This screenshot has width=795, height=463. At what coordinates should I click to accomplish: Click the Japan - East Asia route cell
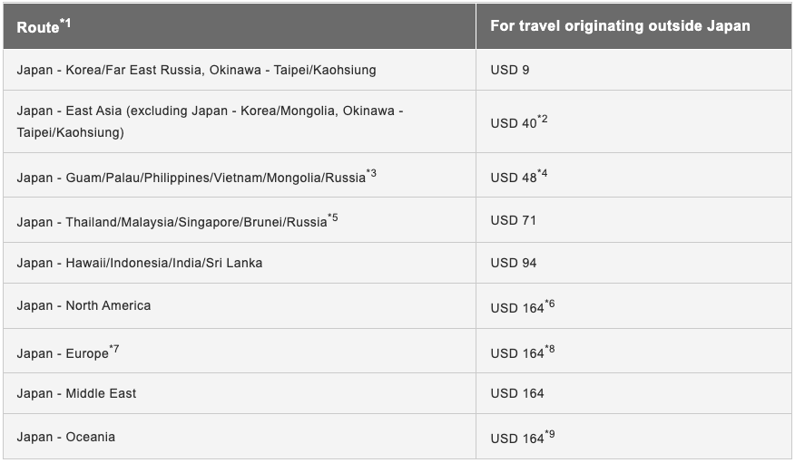(x=210, y=121)
